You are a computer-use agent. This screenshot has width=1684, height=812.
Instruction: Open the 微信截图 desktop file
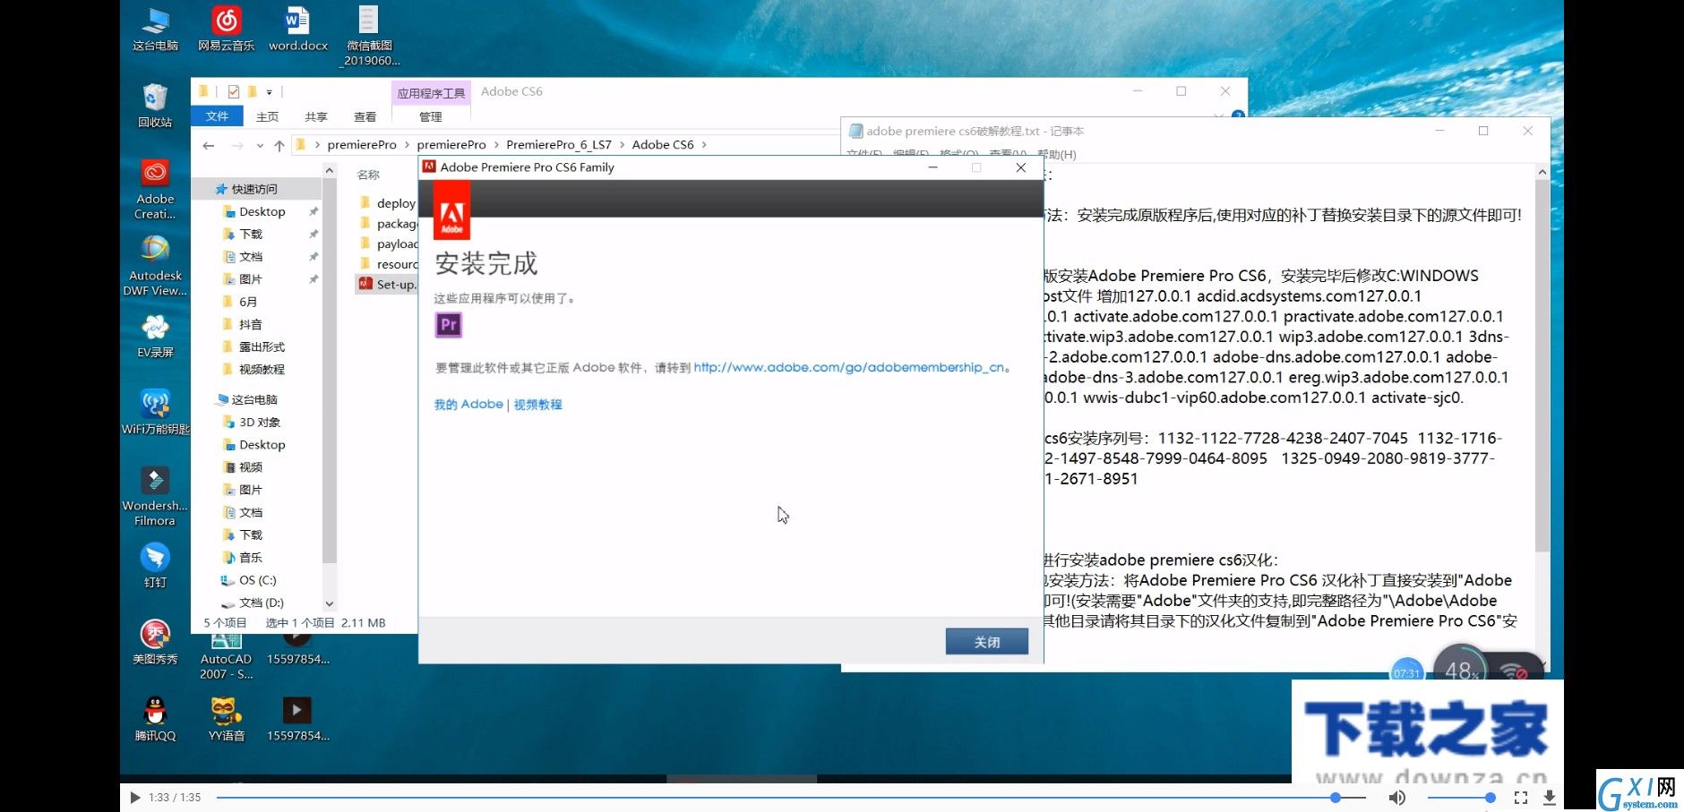click(x=369, y=38)
